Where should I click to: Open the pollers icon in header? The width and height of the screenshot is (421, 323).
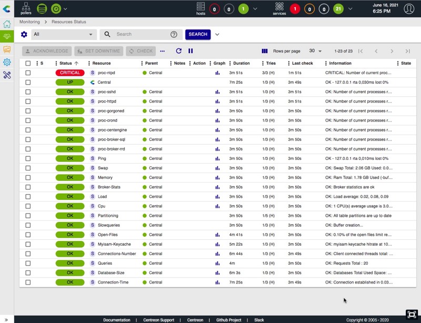26,8
